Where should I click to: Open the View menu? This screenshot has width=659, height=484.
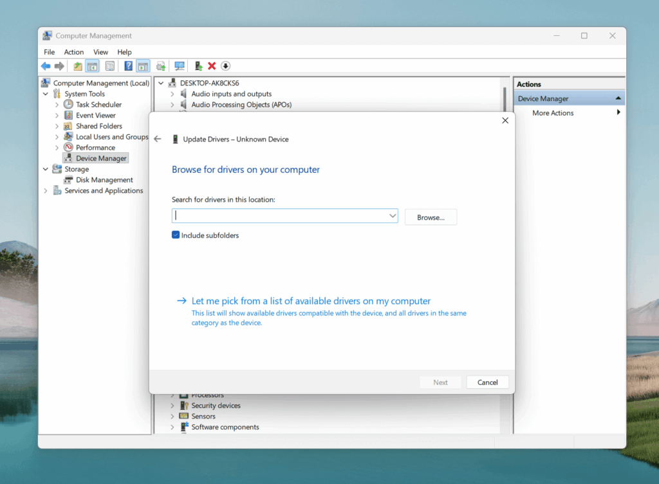[x=100, y=52]
